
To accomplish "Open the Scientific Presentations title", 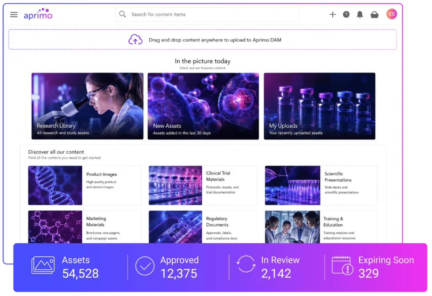I will (x=338, y=177).
